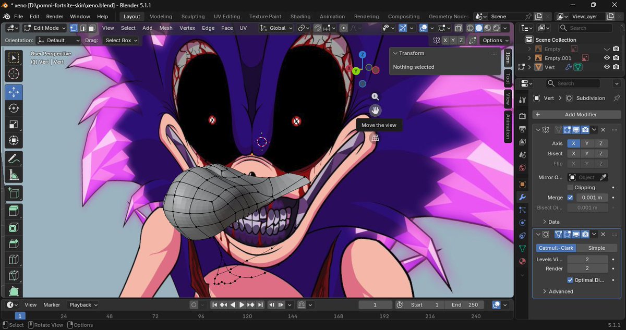Screen dimensions: 626x330
Task: Enable solid viewport shading
Action: [479, 28]
